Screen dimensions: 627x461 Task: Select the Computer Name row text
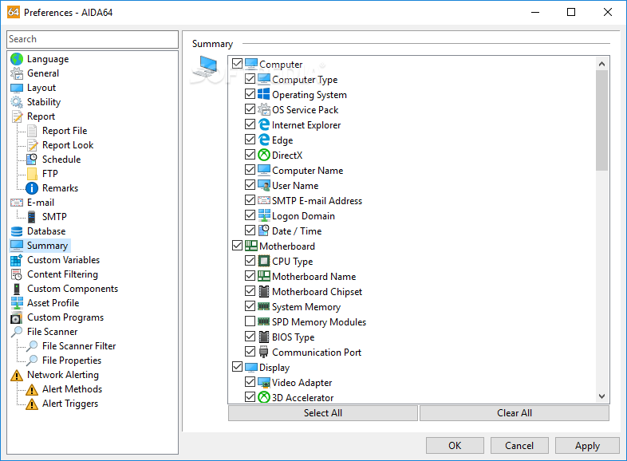[x=307, y=171]
